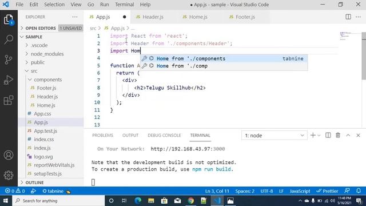Screen dimensions: 366x206
Task: Open Microsoft Edge from the taskbar
Action: tap(138, 201)
